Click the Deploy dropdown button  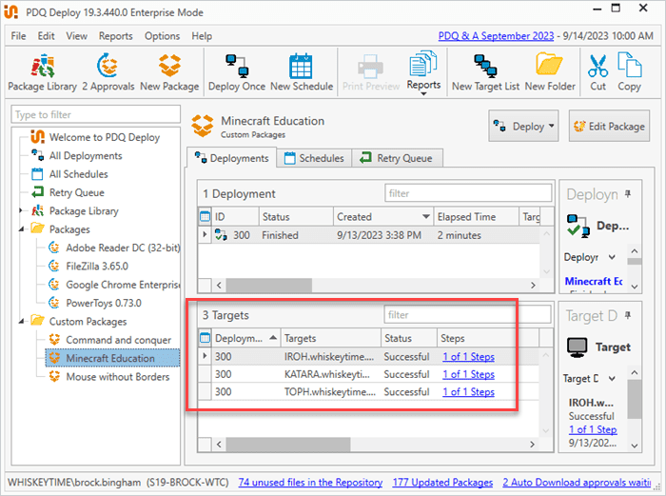[523, 126]
